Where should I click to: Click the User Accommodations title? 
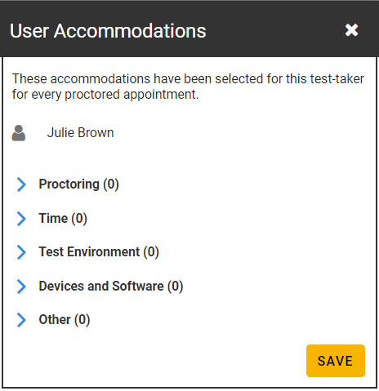tap(108, 31)
